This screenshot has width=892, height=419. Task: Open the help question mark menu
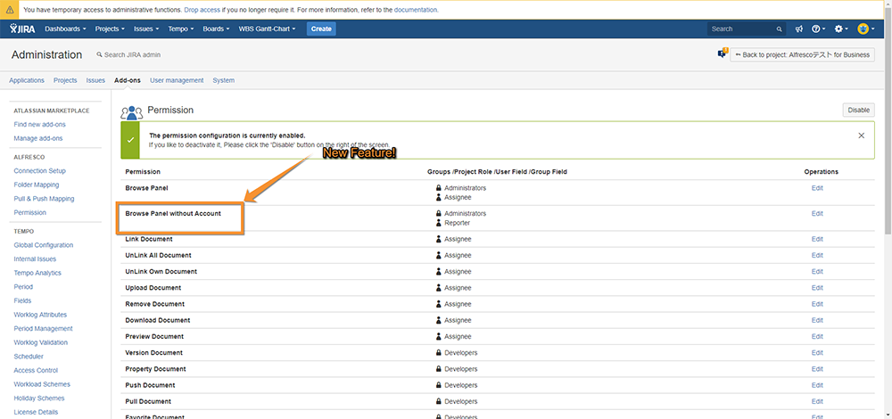[818, 29]
